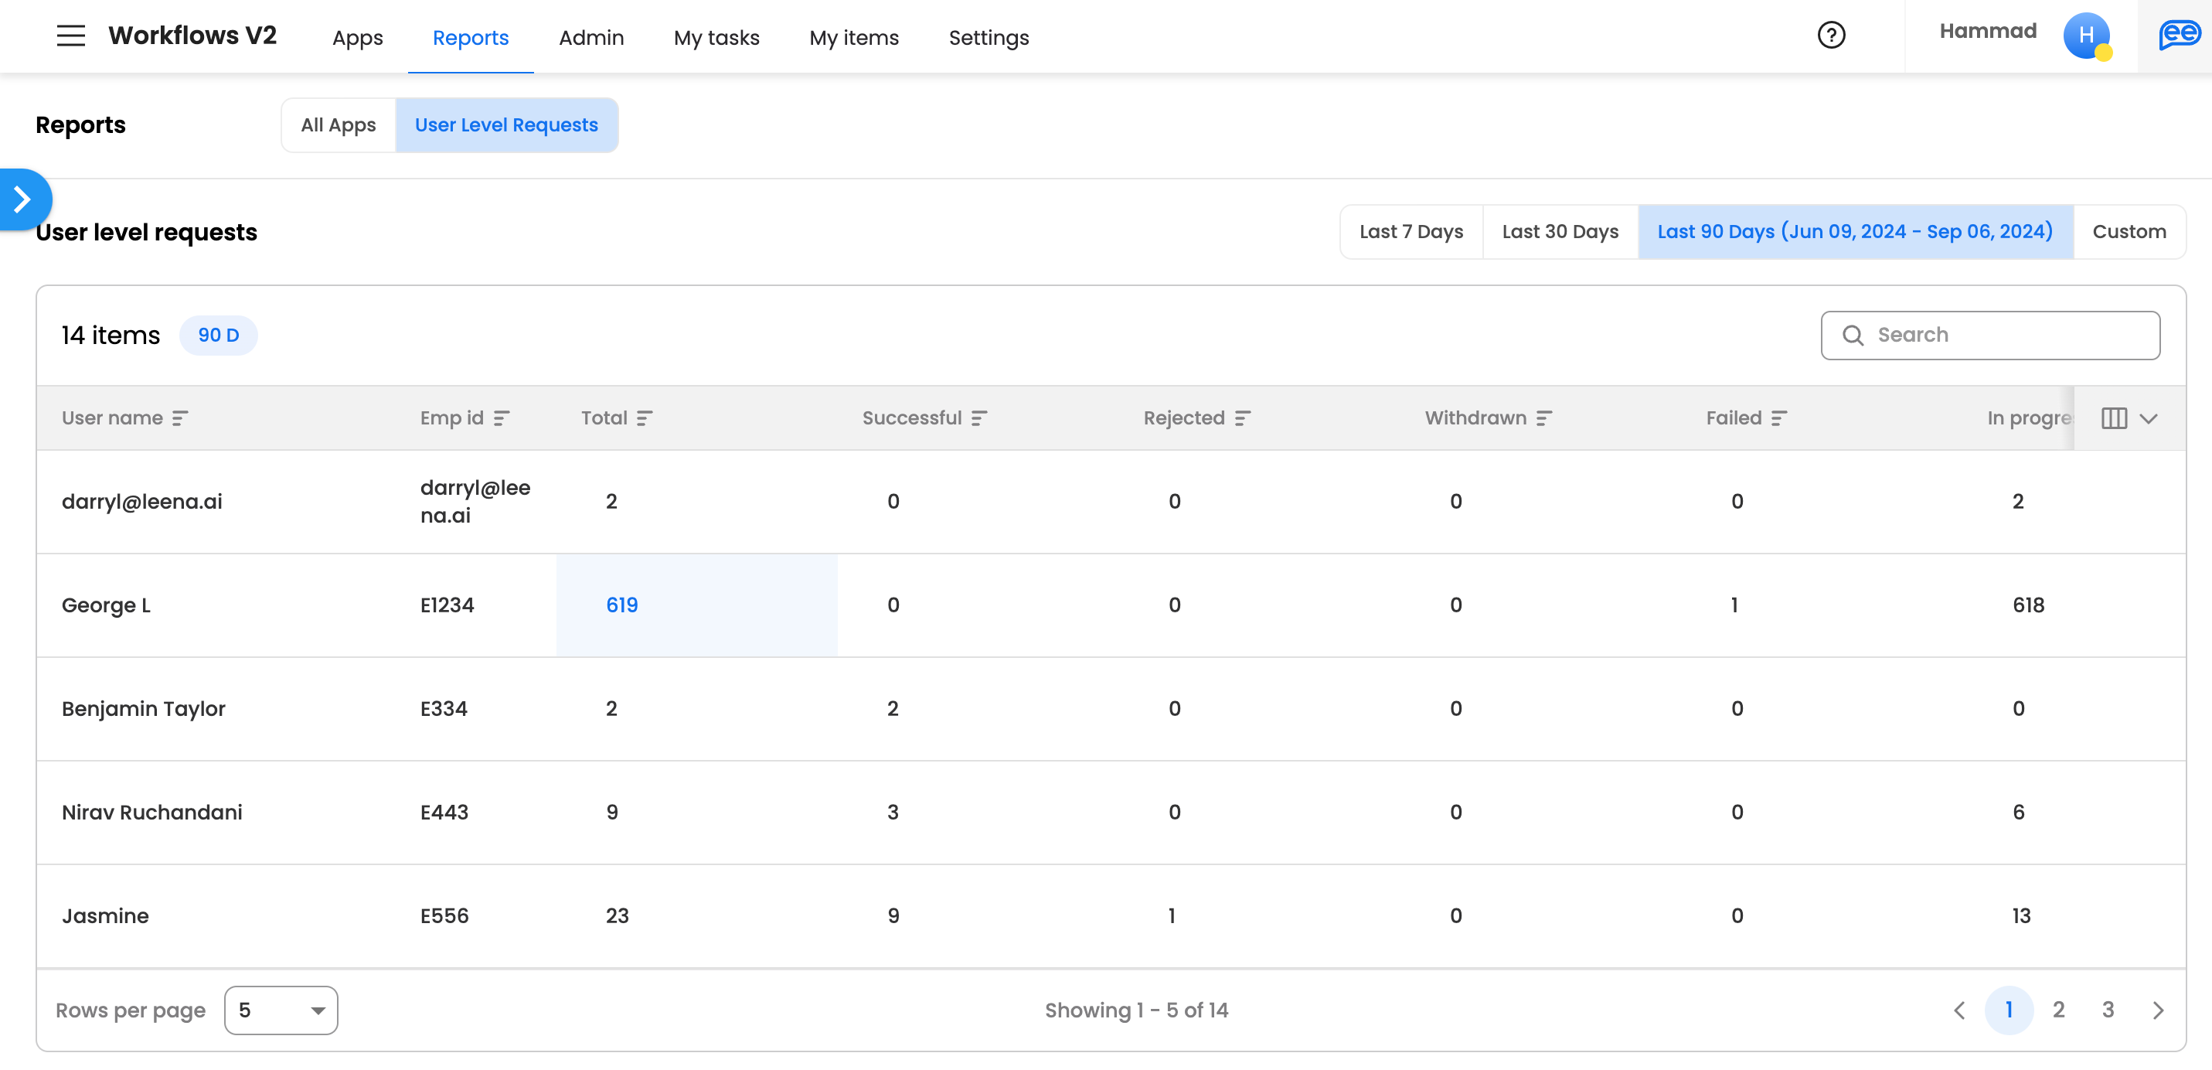Sort by Total column icon
The width and height of the screenshot is (2212, 1070).
645,418
